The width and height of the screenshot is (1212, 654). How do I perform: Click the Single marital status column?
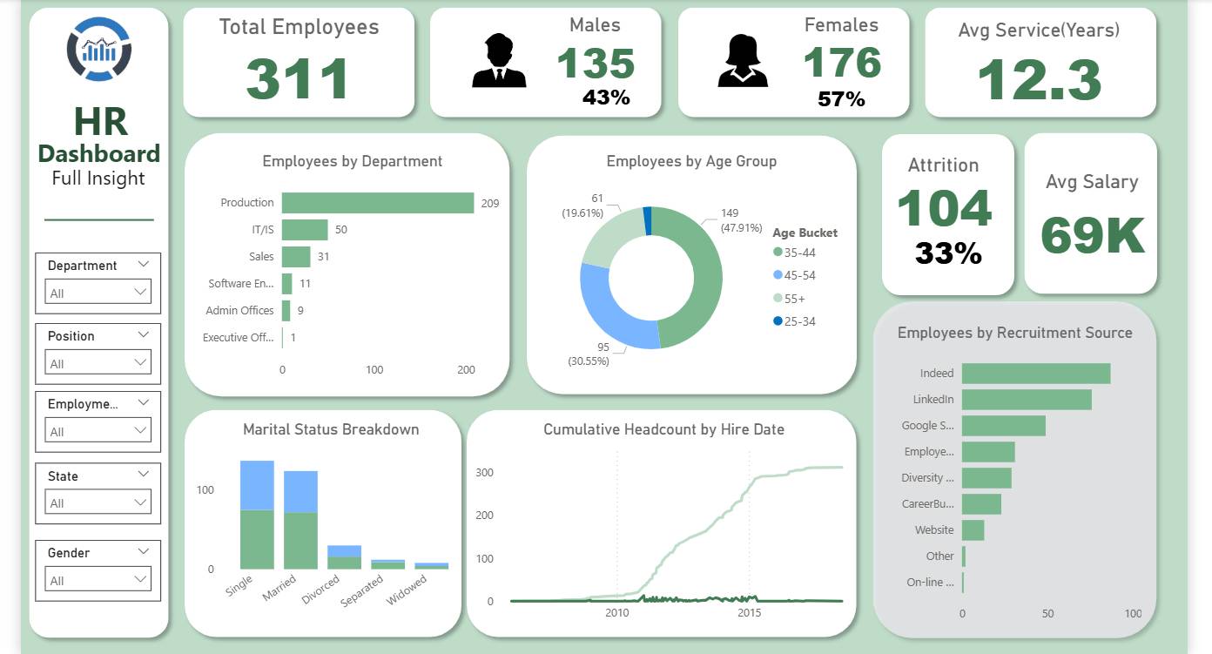click(x=257, y=515)
